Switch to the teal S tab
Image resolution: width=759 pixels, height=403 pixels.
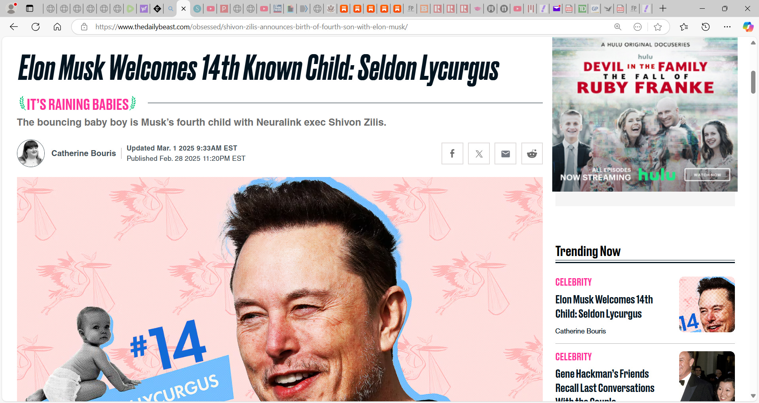197,9
